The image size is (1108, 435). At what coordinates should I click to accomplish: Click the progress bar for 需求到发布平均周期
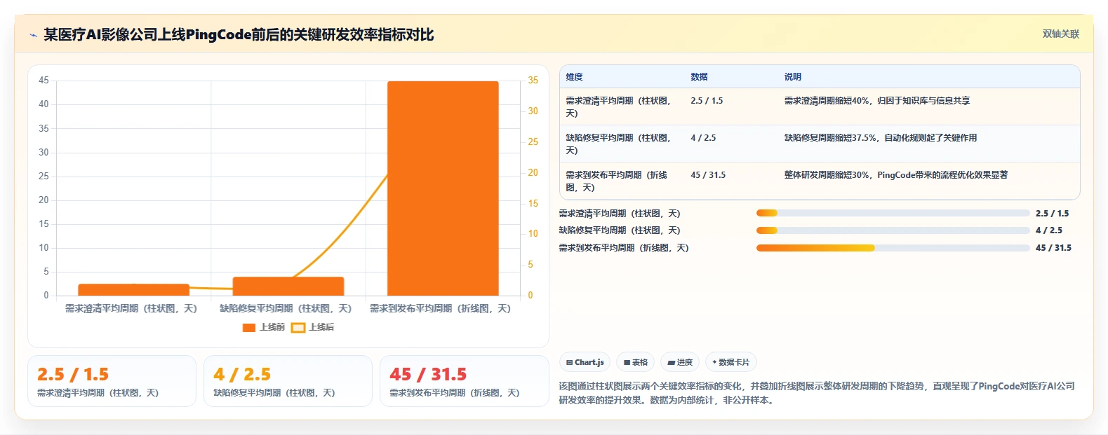pos(893,248)
